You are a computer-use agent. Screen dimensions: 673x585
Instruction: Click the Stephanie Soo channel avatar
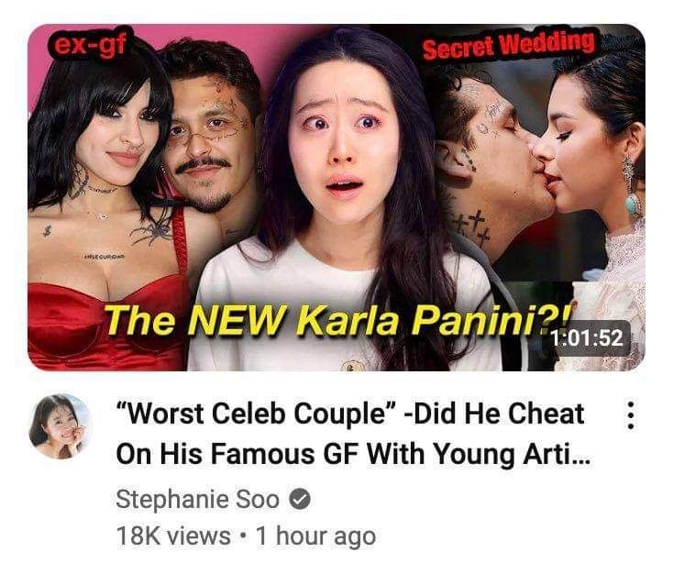click(60, 425)
